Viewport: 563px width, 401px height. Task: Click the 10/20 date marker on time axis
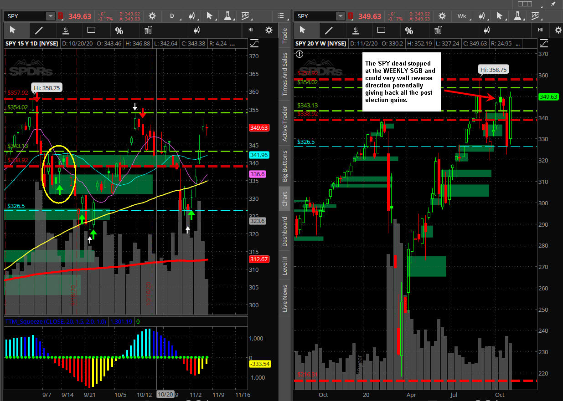coord(165,395)
